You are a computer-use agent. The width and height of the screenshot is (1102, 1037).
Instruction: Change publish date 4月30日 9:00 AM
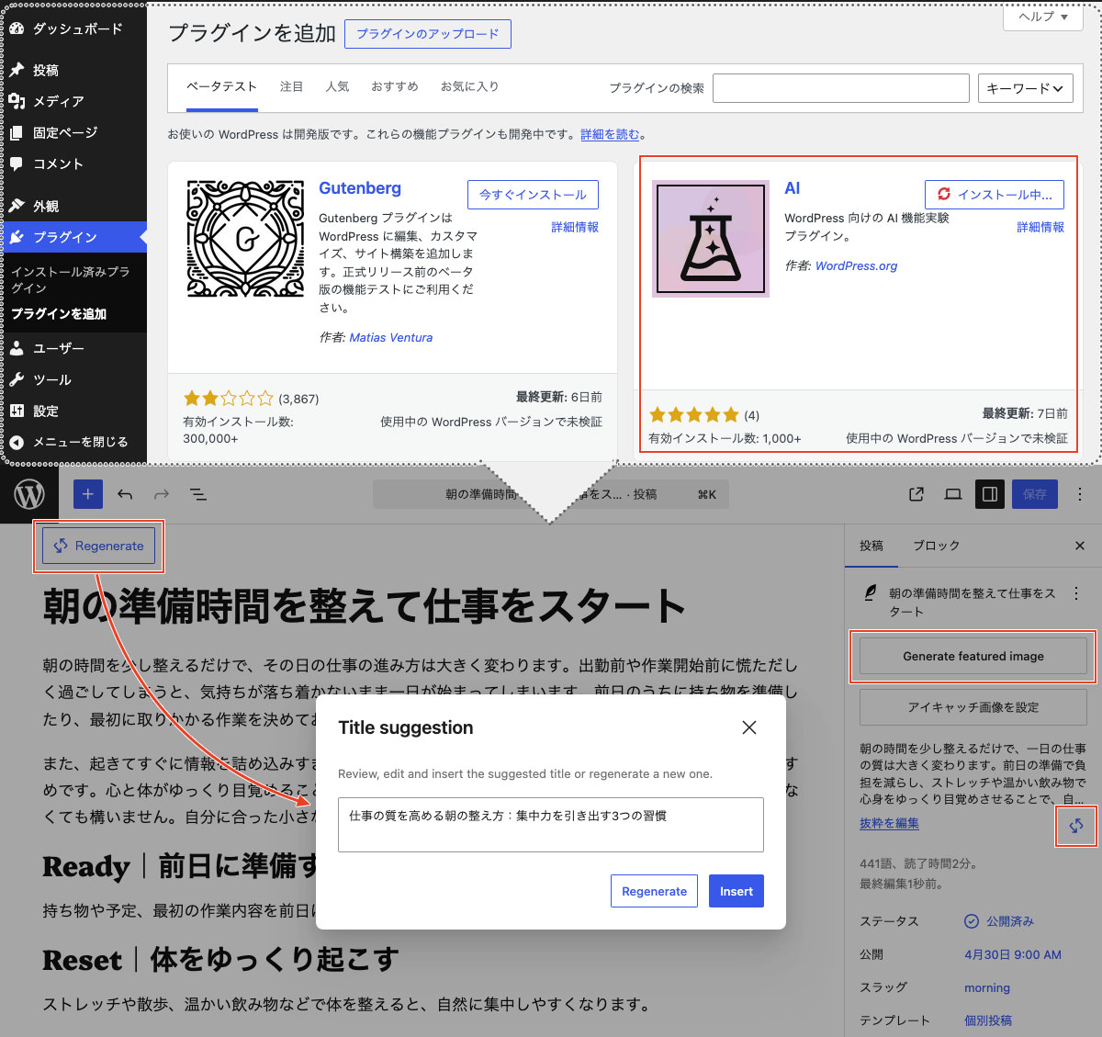(1013, 954)
